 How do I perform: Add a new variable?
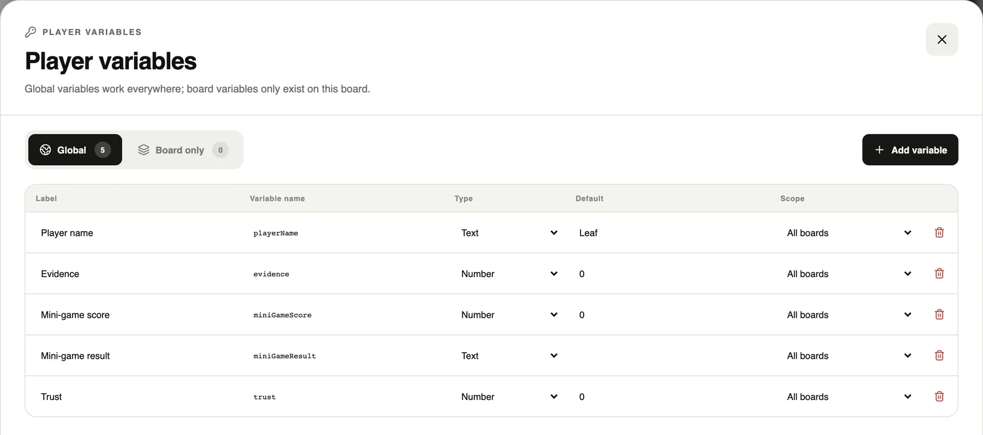(x=910, y=150)
